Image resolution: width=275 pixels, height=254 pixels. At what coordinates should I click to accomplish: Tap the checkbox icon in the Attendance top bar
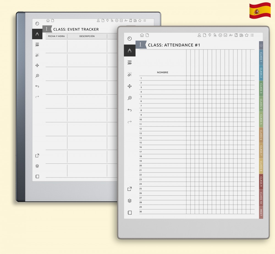click(226, 35)
